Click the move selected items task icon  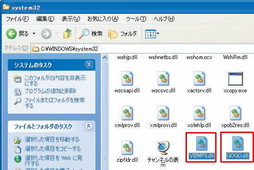(17, 140)
